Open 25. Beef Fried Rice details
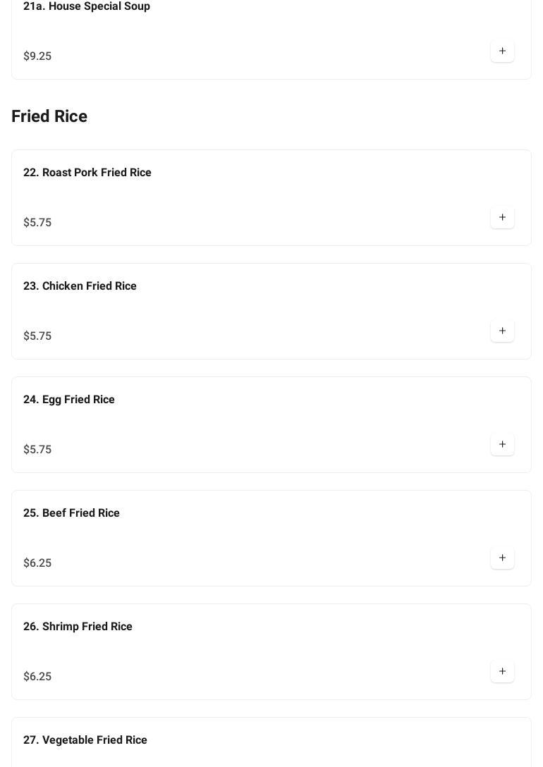Screen dimensions: 543x767 point(71,513)
